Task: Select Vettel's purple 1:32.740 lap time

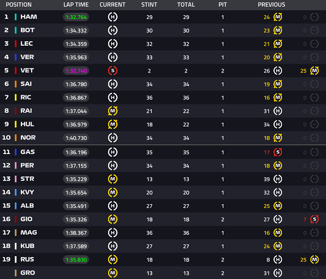Action: point(76,70)
